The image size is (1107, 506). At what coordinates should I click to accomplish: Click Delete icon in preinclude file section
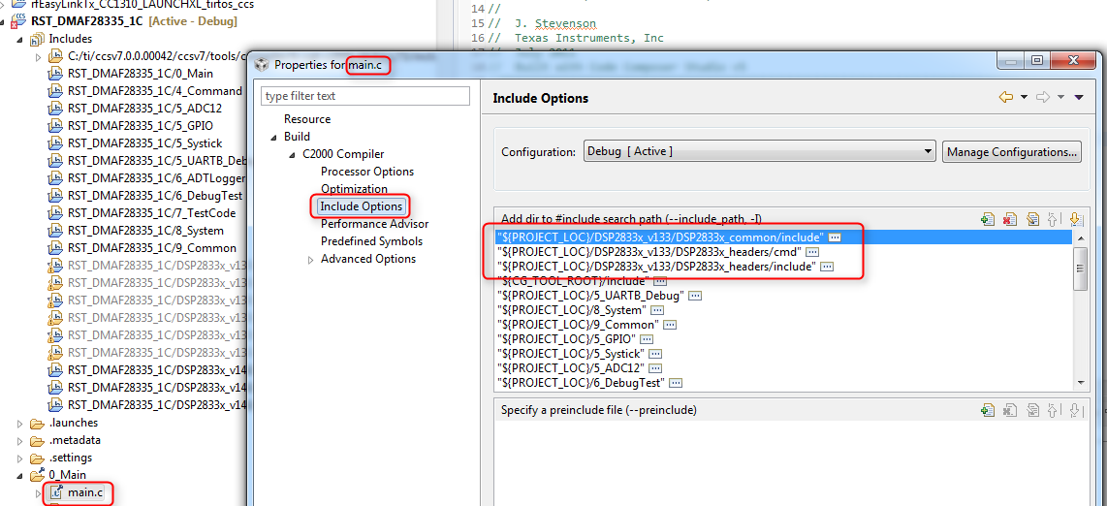tap(1009, 409)
